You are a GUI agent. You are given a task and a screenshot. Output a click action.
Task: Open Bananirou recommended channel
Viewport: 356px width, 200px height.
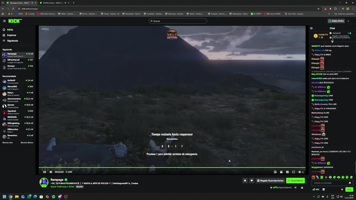[18, 137]
